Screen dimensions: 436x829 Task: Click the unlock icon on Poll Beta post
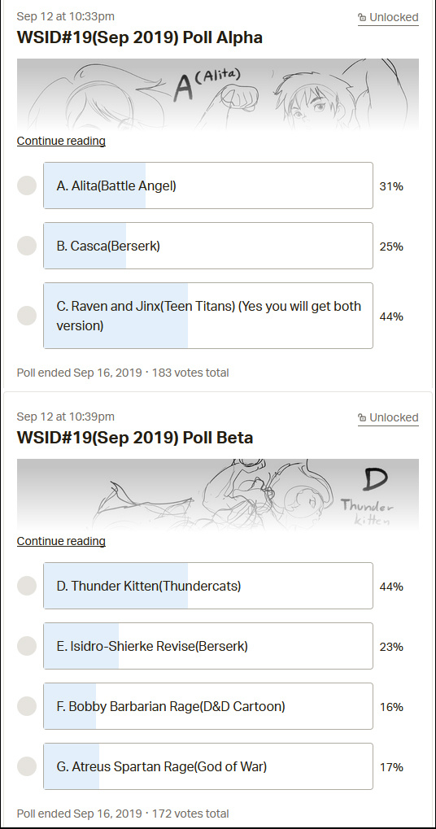click(362, 417)
